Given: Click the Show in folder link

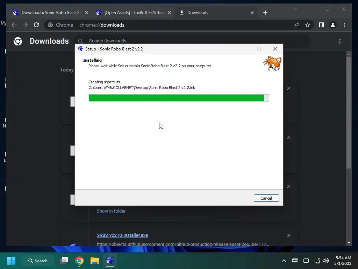Looking at the screenshot, I should (x=111, y=211).
